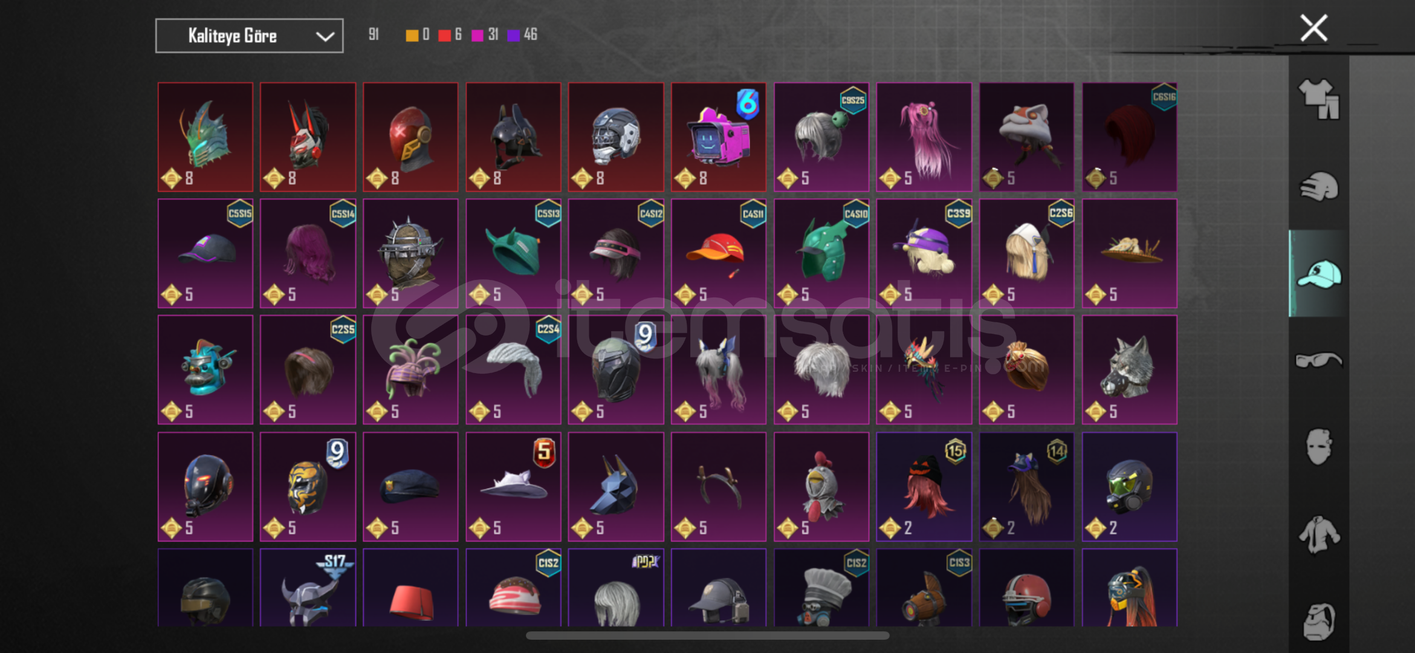Select the helmet category icon

pyautogui.click(x=1319, y=186)
